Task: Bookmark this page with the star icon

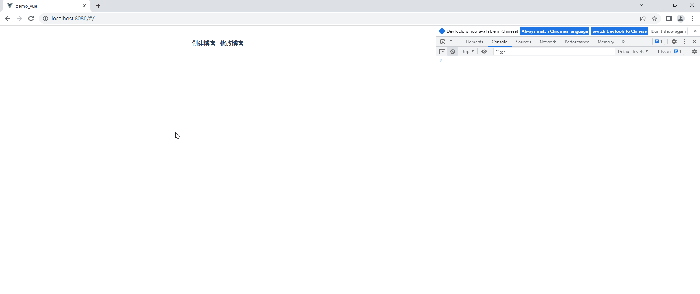Action: tap(654, 19)
